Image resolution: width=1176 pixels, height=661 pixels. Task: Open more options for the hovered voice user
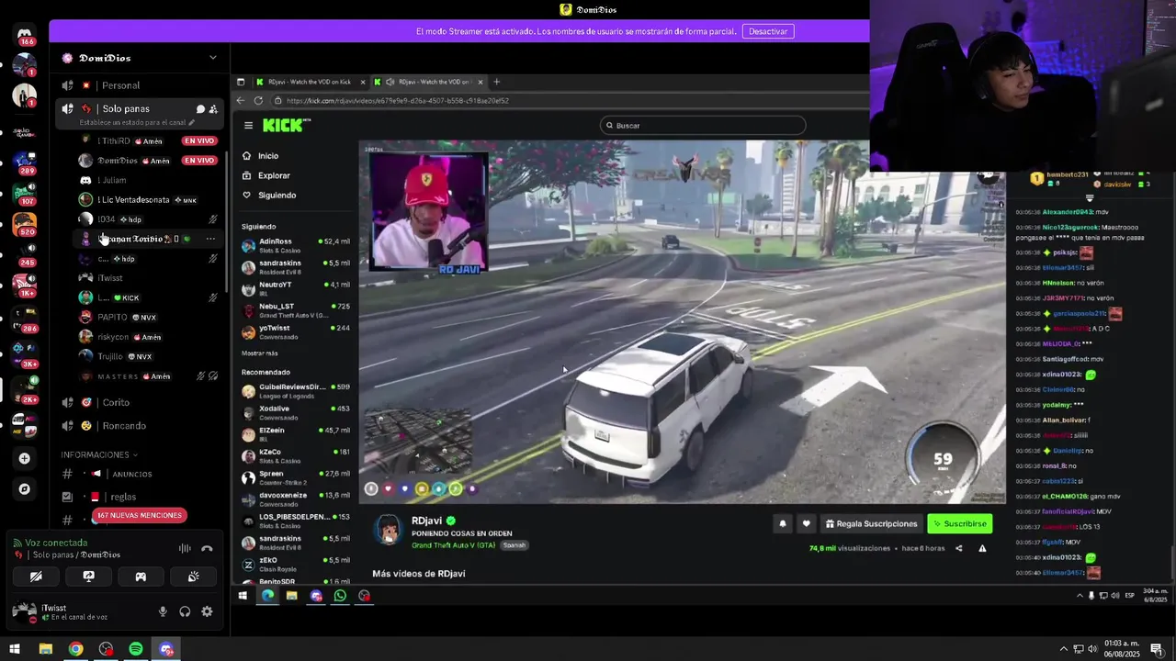(x=210, y=239)
